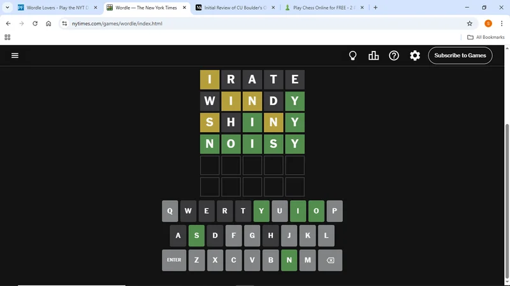The height and width of the screenshot is (286, 510).
Task: Open the browser profile avatar
Action: point(488,24)
